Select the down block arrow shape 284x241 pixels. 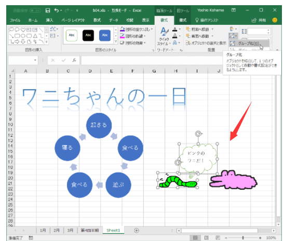23,42
